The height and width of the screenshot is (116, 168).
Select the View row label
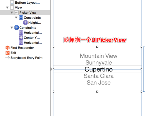click(18, 8)
